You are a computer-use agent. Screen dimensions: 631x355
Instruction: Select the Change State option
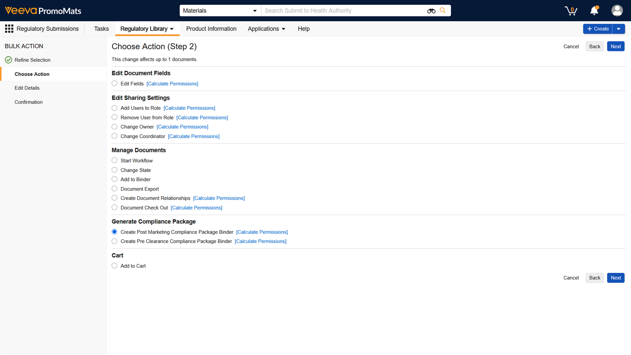coord(114,170)
